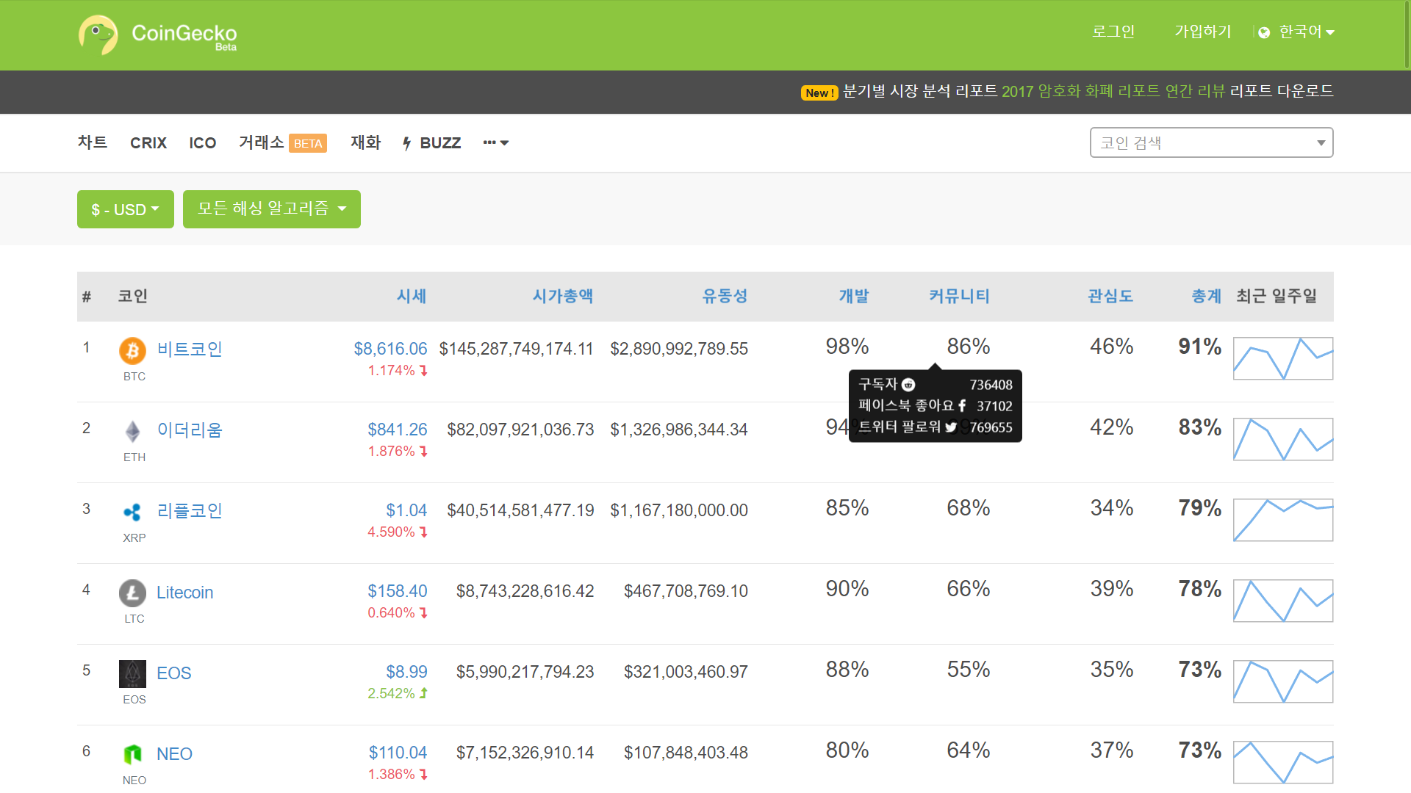The height and width of the screenshot is (793, 1411).
Task: Sort table by 유동성 column
Action: [725, 296]
